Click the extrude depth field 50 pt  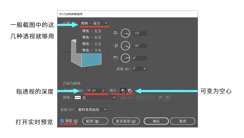(x=94, y=90)
